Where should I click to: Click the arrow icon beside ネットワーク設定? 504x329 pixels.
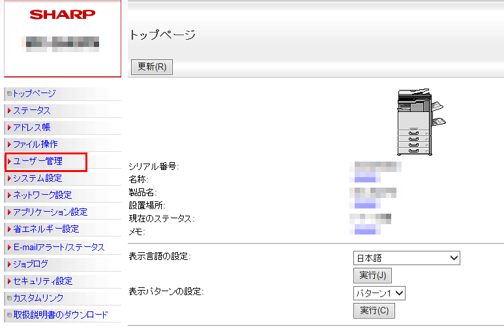[9, 195]
